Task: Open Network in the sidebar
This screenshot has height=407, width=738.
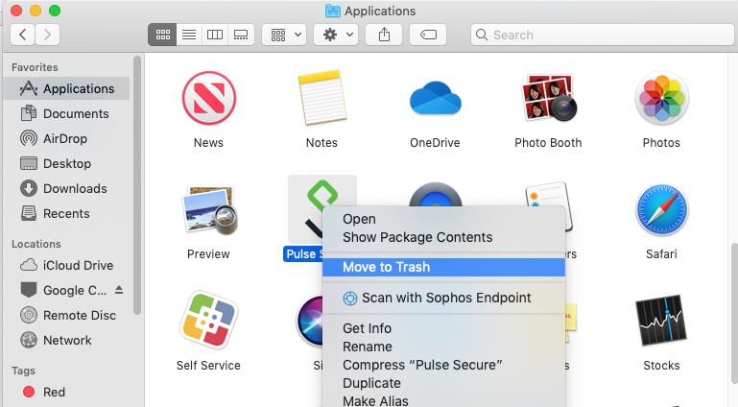Action: (x=67, y=340)
